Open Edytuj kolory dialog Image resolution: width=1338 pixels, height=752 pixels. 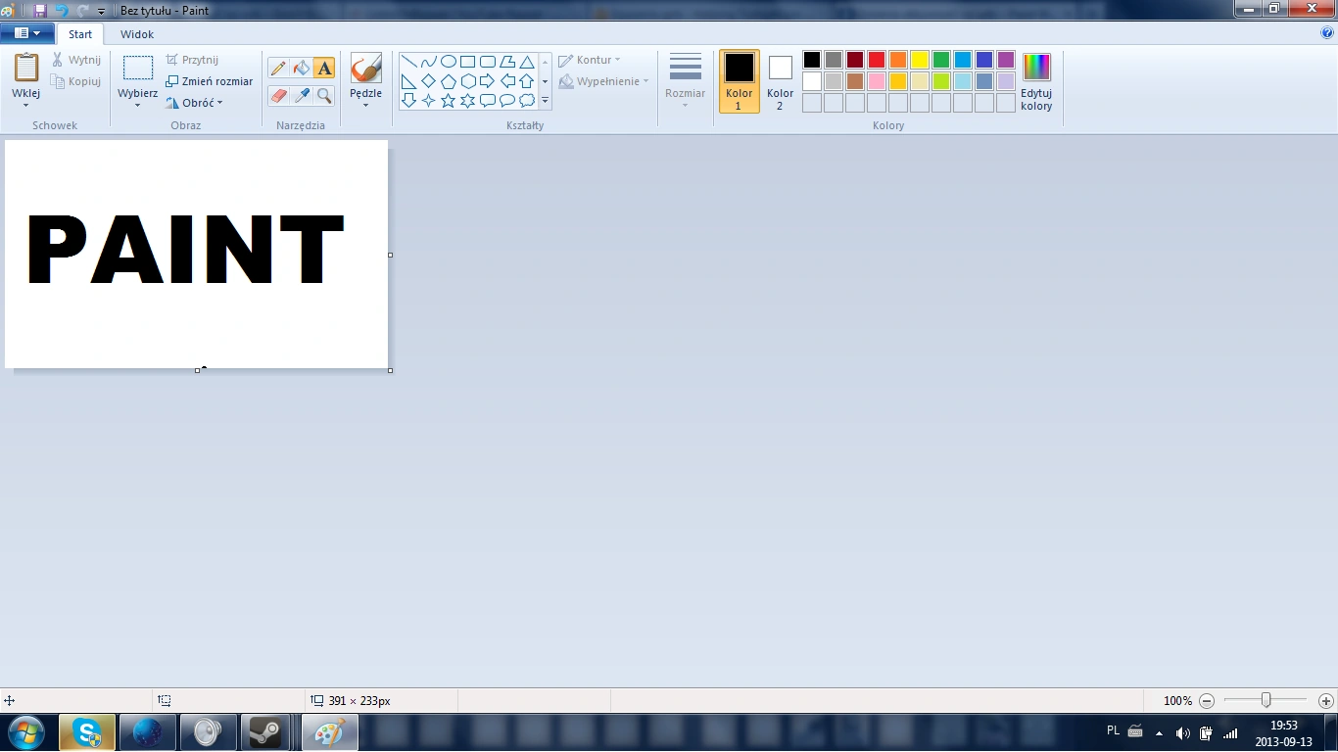(1035, 80)
